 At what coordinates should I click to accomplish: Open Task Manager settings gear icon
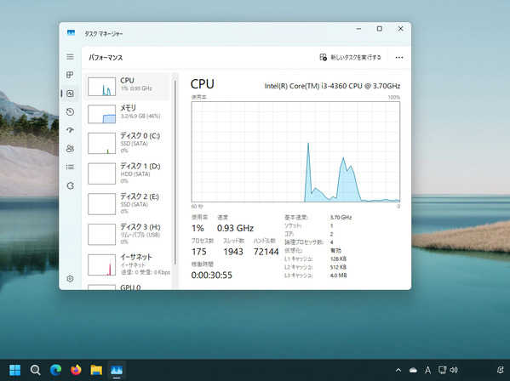click(x=70, y=279)
